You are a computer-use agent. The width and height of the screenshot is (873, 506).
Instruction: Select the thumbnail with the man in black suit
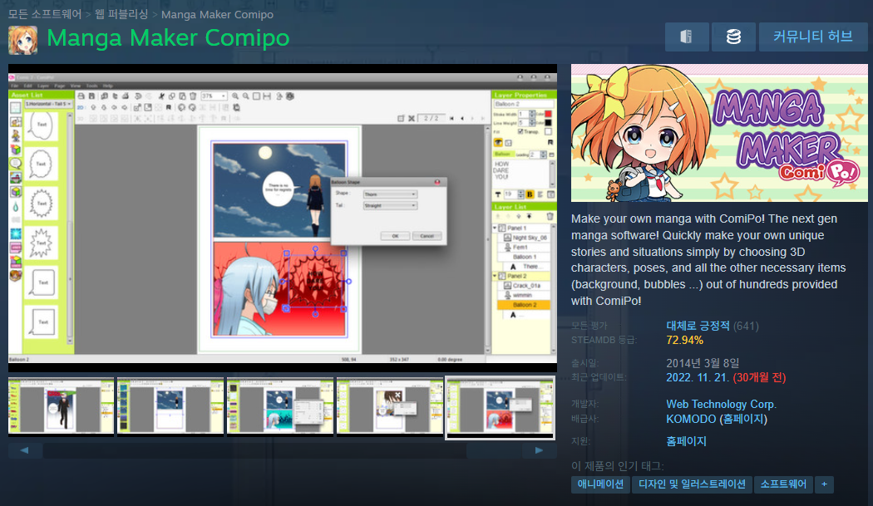tap(62, 405)
